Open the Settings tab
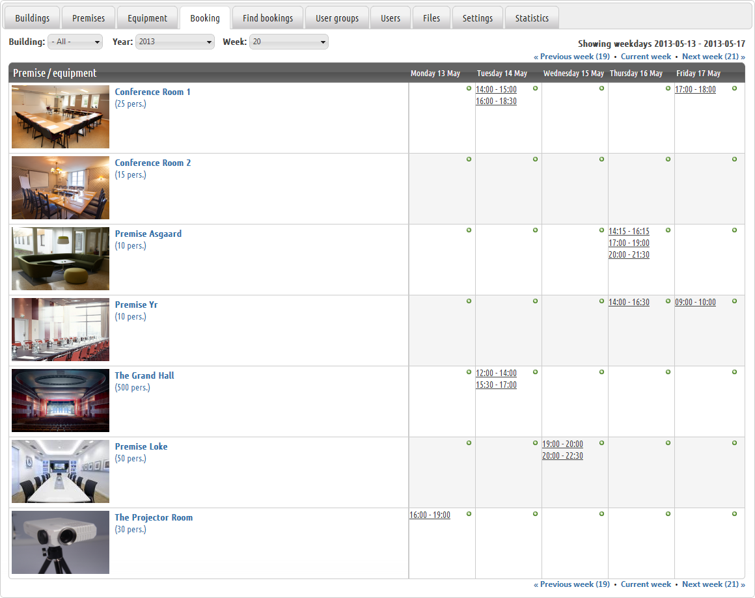 478,18
